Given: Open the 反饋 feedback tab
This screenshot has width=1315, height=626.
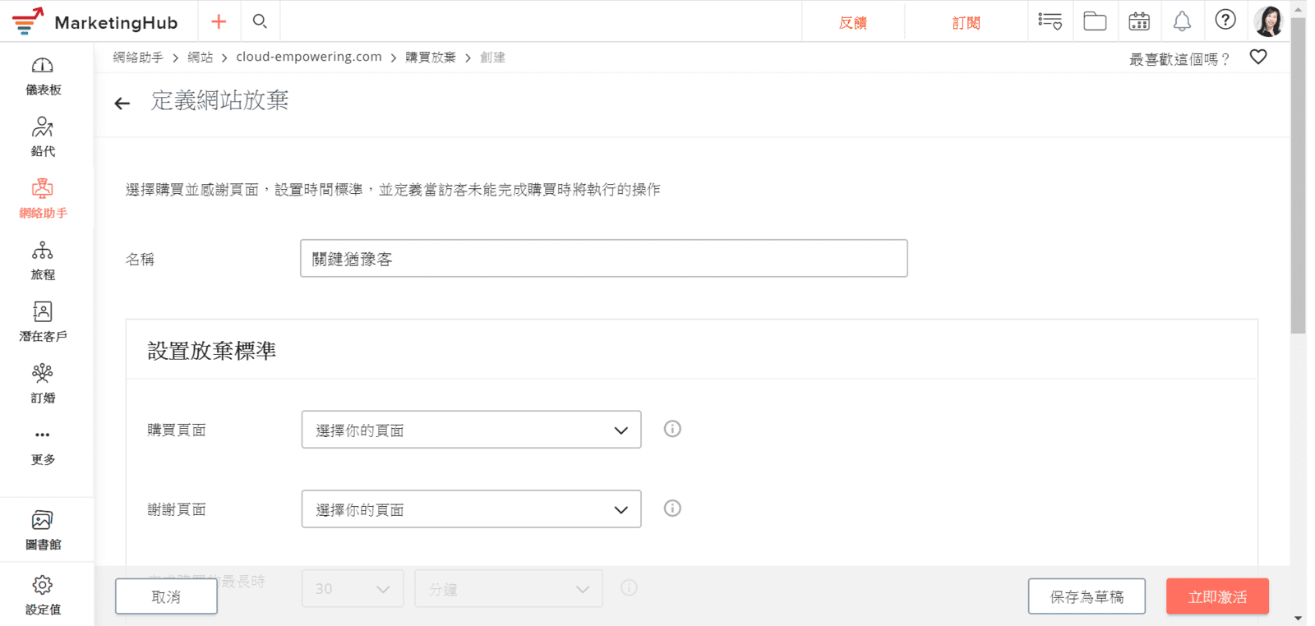Looking at the screenshot, I should click(853, 22).
